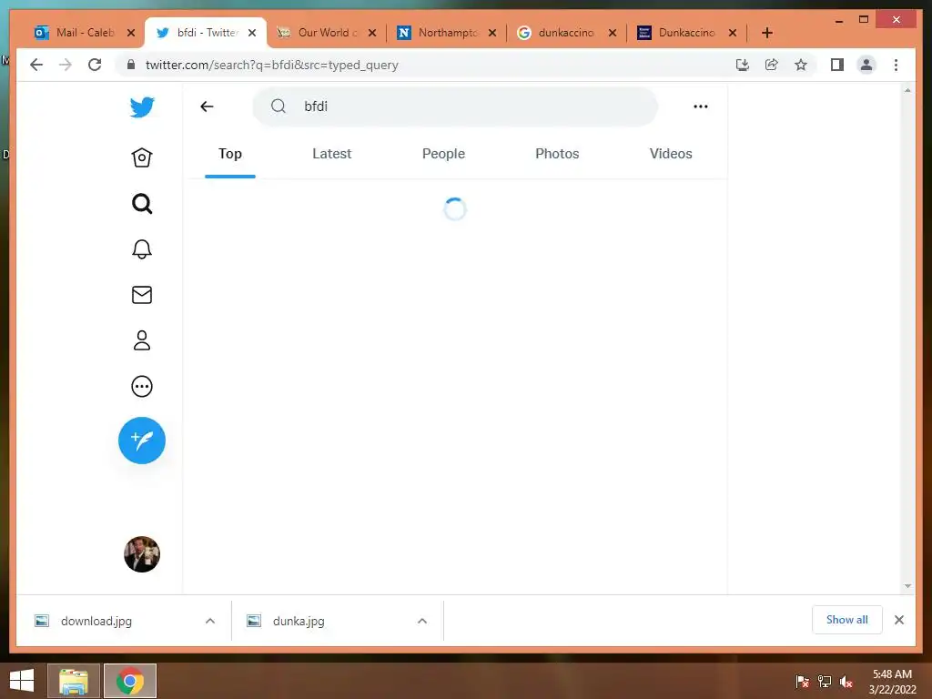The width and height of the screenshot is (932, 699).
Task: Expand options for dunka.jpg
Action: tap(422, 621)
